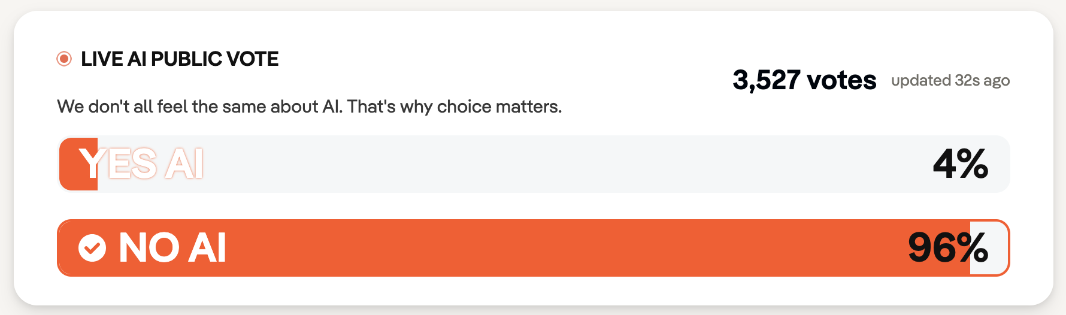This screenshot has width=1066, height=315.
Task: Vote for the YES AI option
Action: tap(533, 164)
